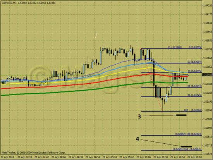Click the 20 Apr 10:06 time axis label
Image resolution: width=213 pixels, height=160 pixels.
pyautogui.click(x=144, y=157)
